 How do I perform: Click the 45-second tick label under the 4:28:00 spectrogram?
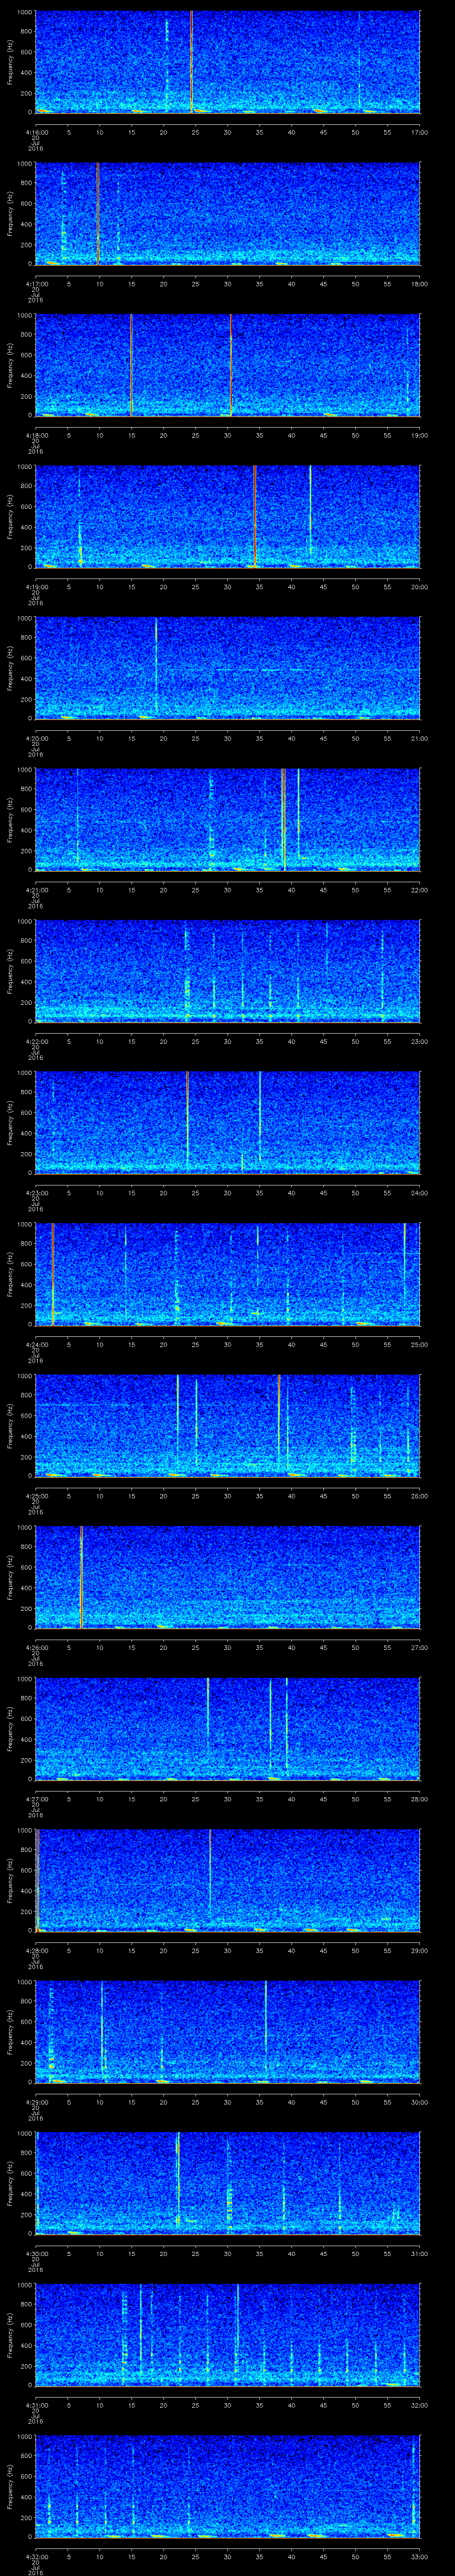(x=324, y=1951)
